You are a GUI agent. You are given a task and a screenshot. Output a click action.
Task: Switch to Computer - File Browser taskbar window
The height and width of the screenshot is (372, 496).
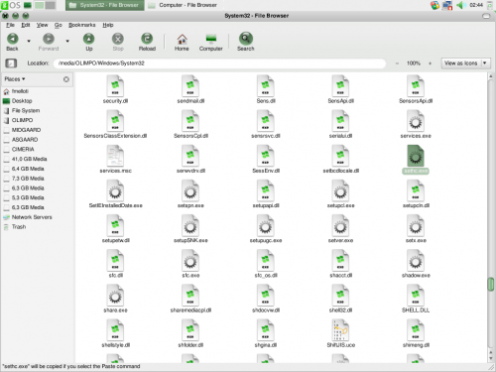click(x=183, y=5)
